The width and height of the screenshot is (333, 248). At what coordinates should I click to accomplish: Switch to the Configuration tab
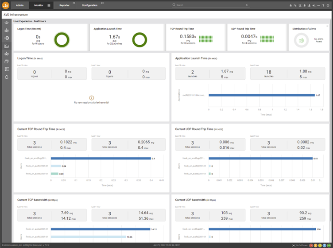(x=89, y=5)
